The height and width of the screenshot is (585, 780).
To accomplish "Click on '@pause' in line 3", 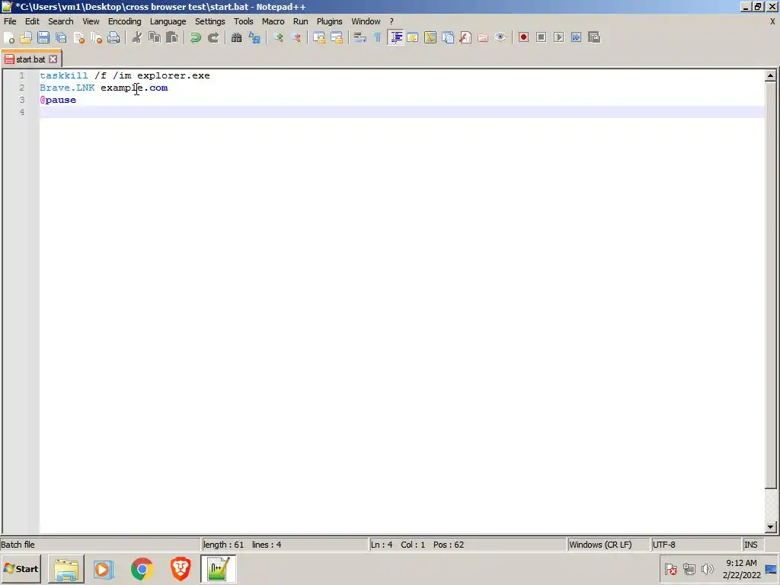I will [x=58, y=100].
